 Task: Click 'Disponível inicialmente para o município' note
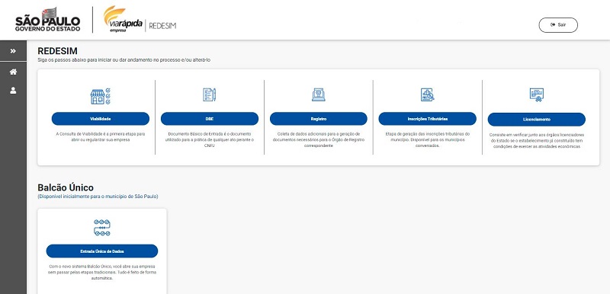(98, 197)
